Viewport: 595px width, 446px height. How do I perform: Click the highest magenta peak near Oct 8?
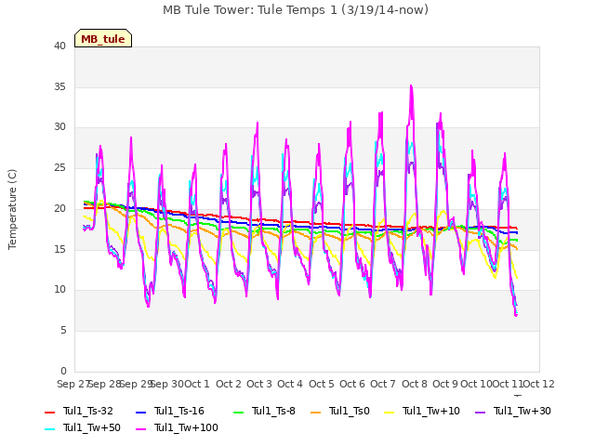pos(411,86)
